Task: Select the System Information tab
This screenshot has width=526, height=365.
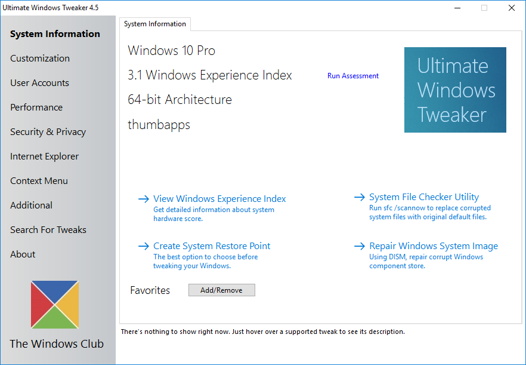Action: (x=155, y=24)
